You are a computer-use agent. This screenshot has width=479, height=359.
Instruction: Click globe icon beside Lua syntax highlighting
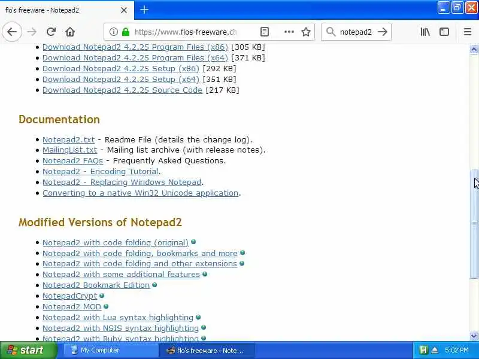pos(198,317)
